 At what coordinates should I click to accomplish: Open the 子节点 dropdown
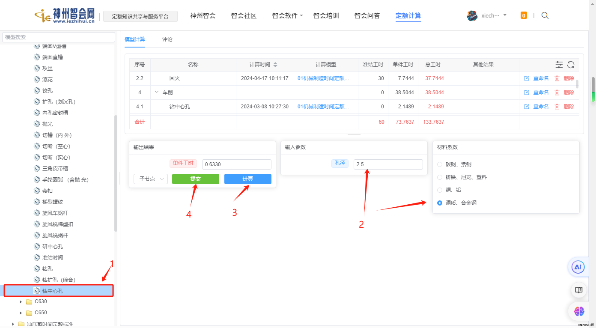point(151,179)
